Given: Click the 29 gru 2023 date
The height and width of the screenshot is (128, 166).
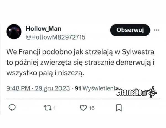Looking at the screenshot, I should click(x=52, y=88).
